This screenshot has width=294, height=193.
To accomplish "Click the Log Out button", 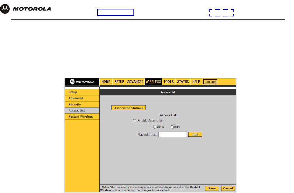I will [210, 82].
